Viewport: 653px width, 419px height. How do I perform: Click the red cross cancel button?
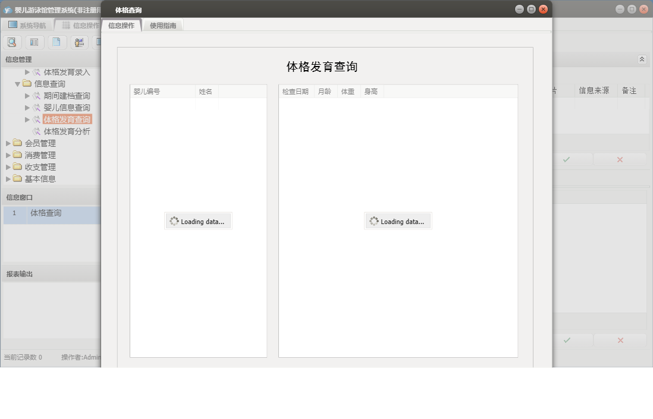(x=620, y=159)
